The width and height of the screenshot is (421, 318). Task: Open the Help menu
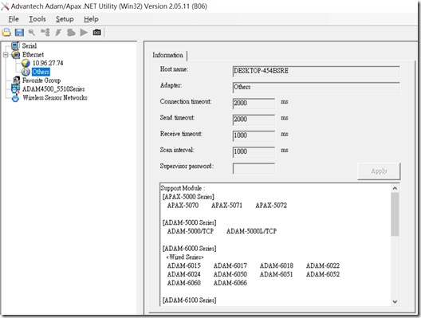pos(91,19)
